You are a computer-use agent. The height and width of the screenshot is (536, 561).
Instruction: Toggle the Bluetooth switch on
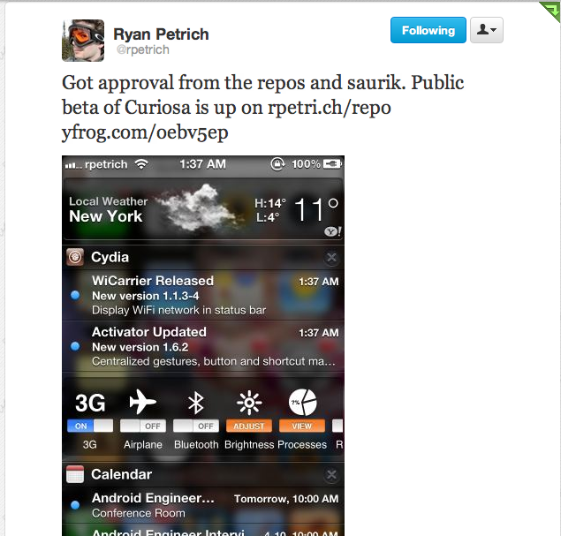tap(196, 426)
